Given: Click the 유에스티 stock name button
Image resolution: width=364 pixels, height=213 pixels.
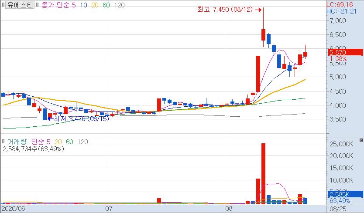Looking at the screenshot, I should coord(20,5).
